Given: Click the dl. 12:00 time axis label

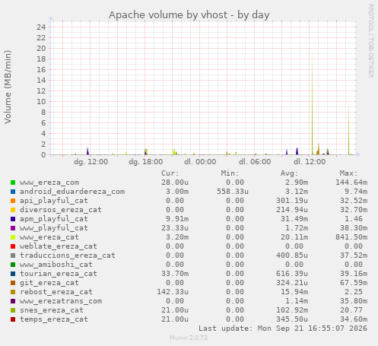Looking at the screenshot, I should pos(310,162).
